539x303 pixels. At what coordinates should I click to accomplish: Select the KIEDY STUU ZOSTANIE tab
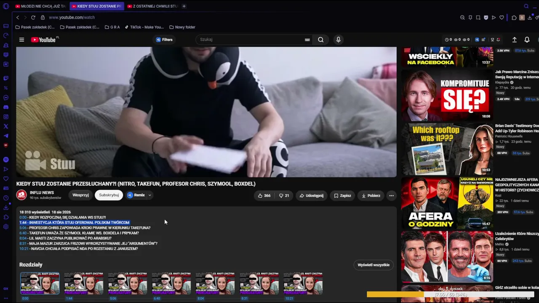coord(96,6)
